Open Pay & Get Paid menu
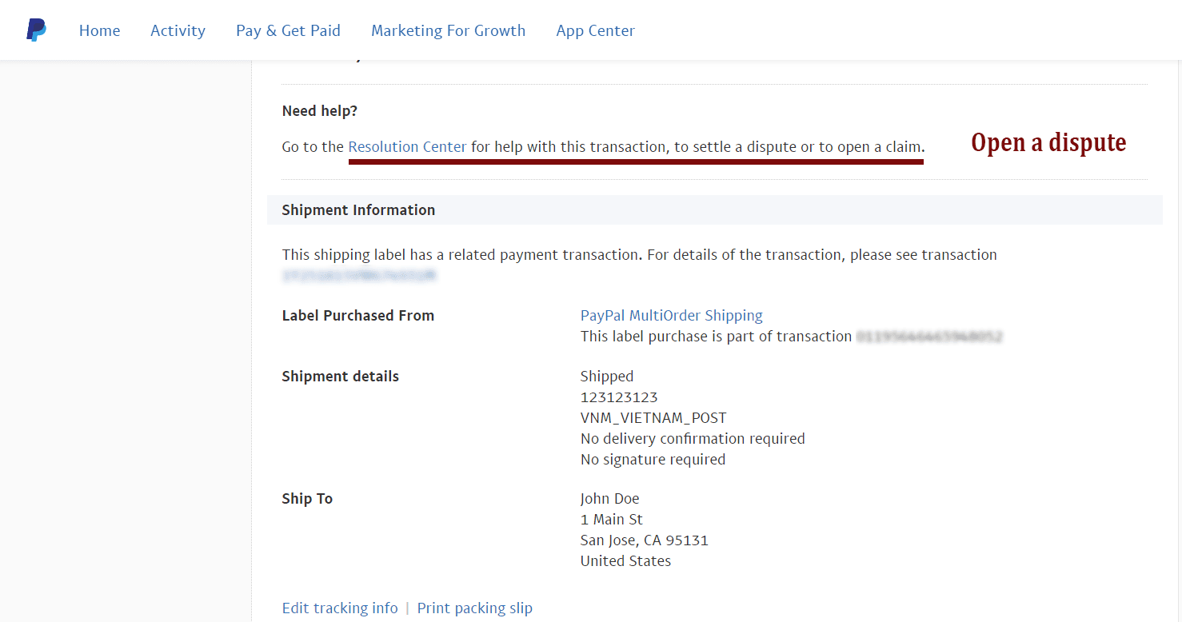 [x=288, y=30]
